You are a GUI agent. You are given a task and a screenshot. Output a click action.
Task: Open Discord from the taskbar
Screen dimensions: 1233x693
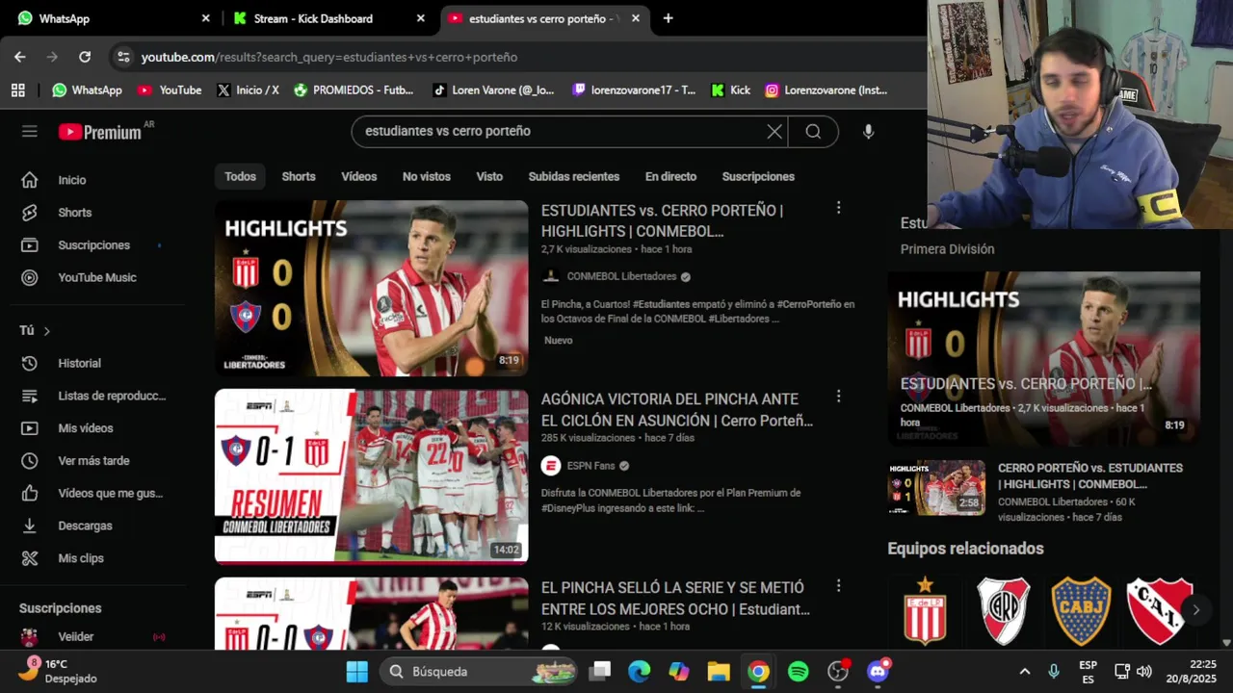878,672
